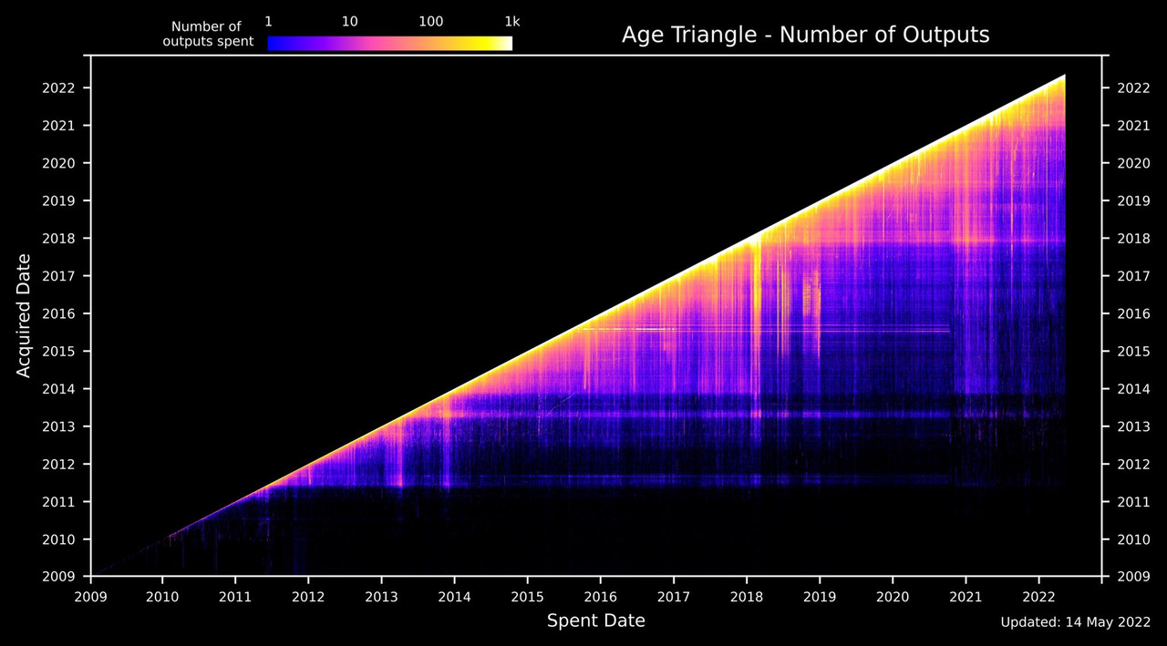This screenshot has width=1167, height=646.
Task: Pick 2022 on the right-hand vertical axis
Action: tap(1134, 88)
